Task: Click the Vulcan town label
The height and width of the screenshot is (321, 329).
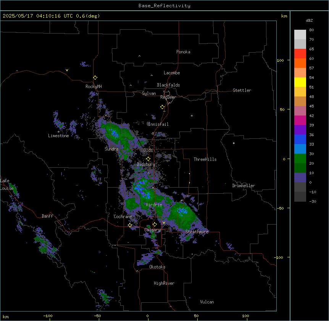Action: click(207, 302)
